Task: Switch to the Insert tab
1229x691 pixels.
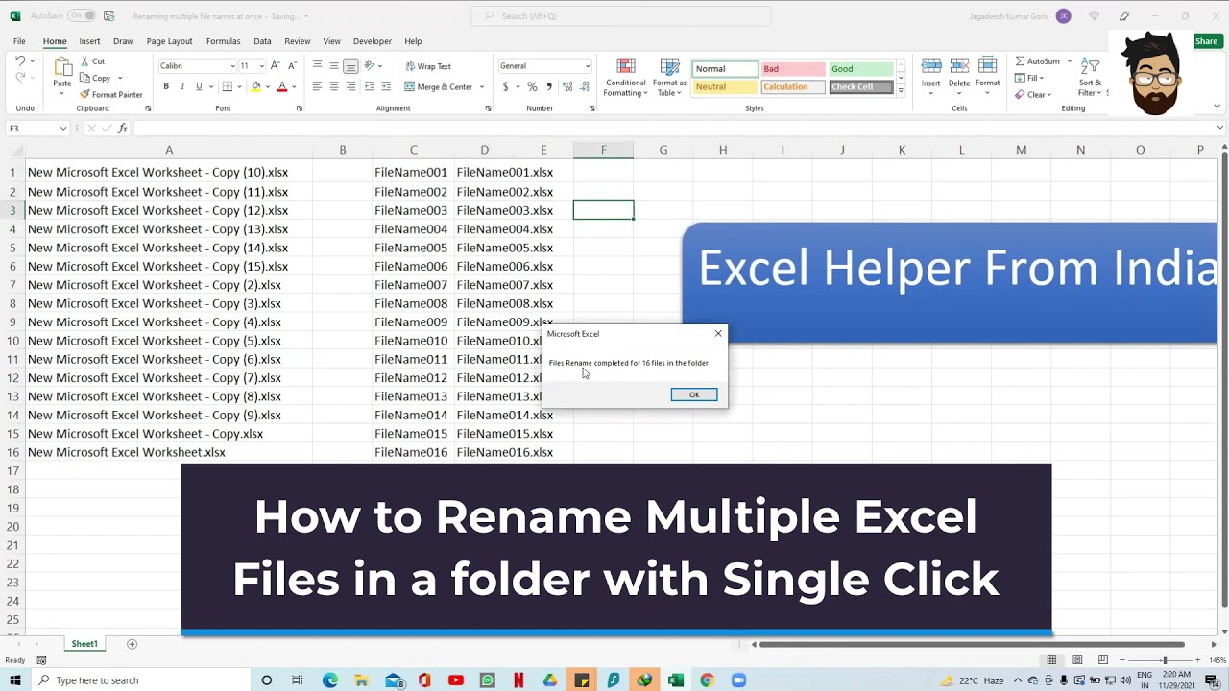Action: tap(89, 41)
